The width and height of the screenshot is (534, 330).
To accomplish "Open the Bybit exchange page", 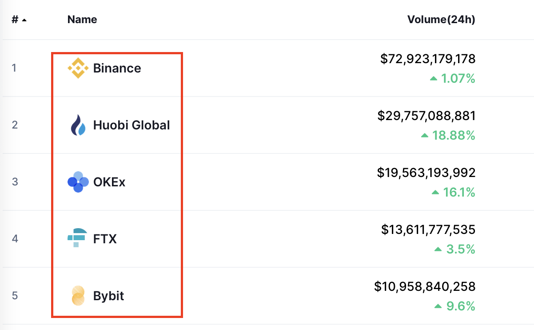I will click(108, 296).
